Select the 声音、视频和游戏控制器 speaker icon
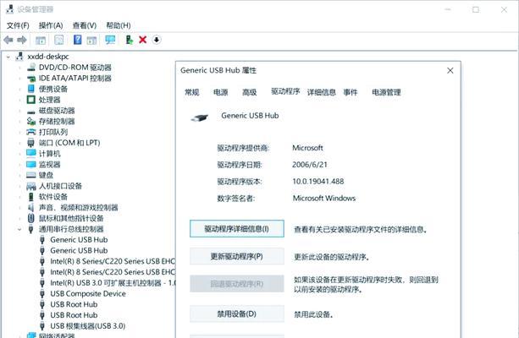Image resolution: width=519 pixels, height=338 pixels. pyautogui.click(x=30, y=208)
